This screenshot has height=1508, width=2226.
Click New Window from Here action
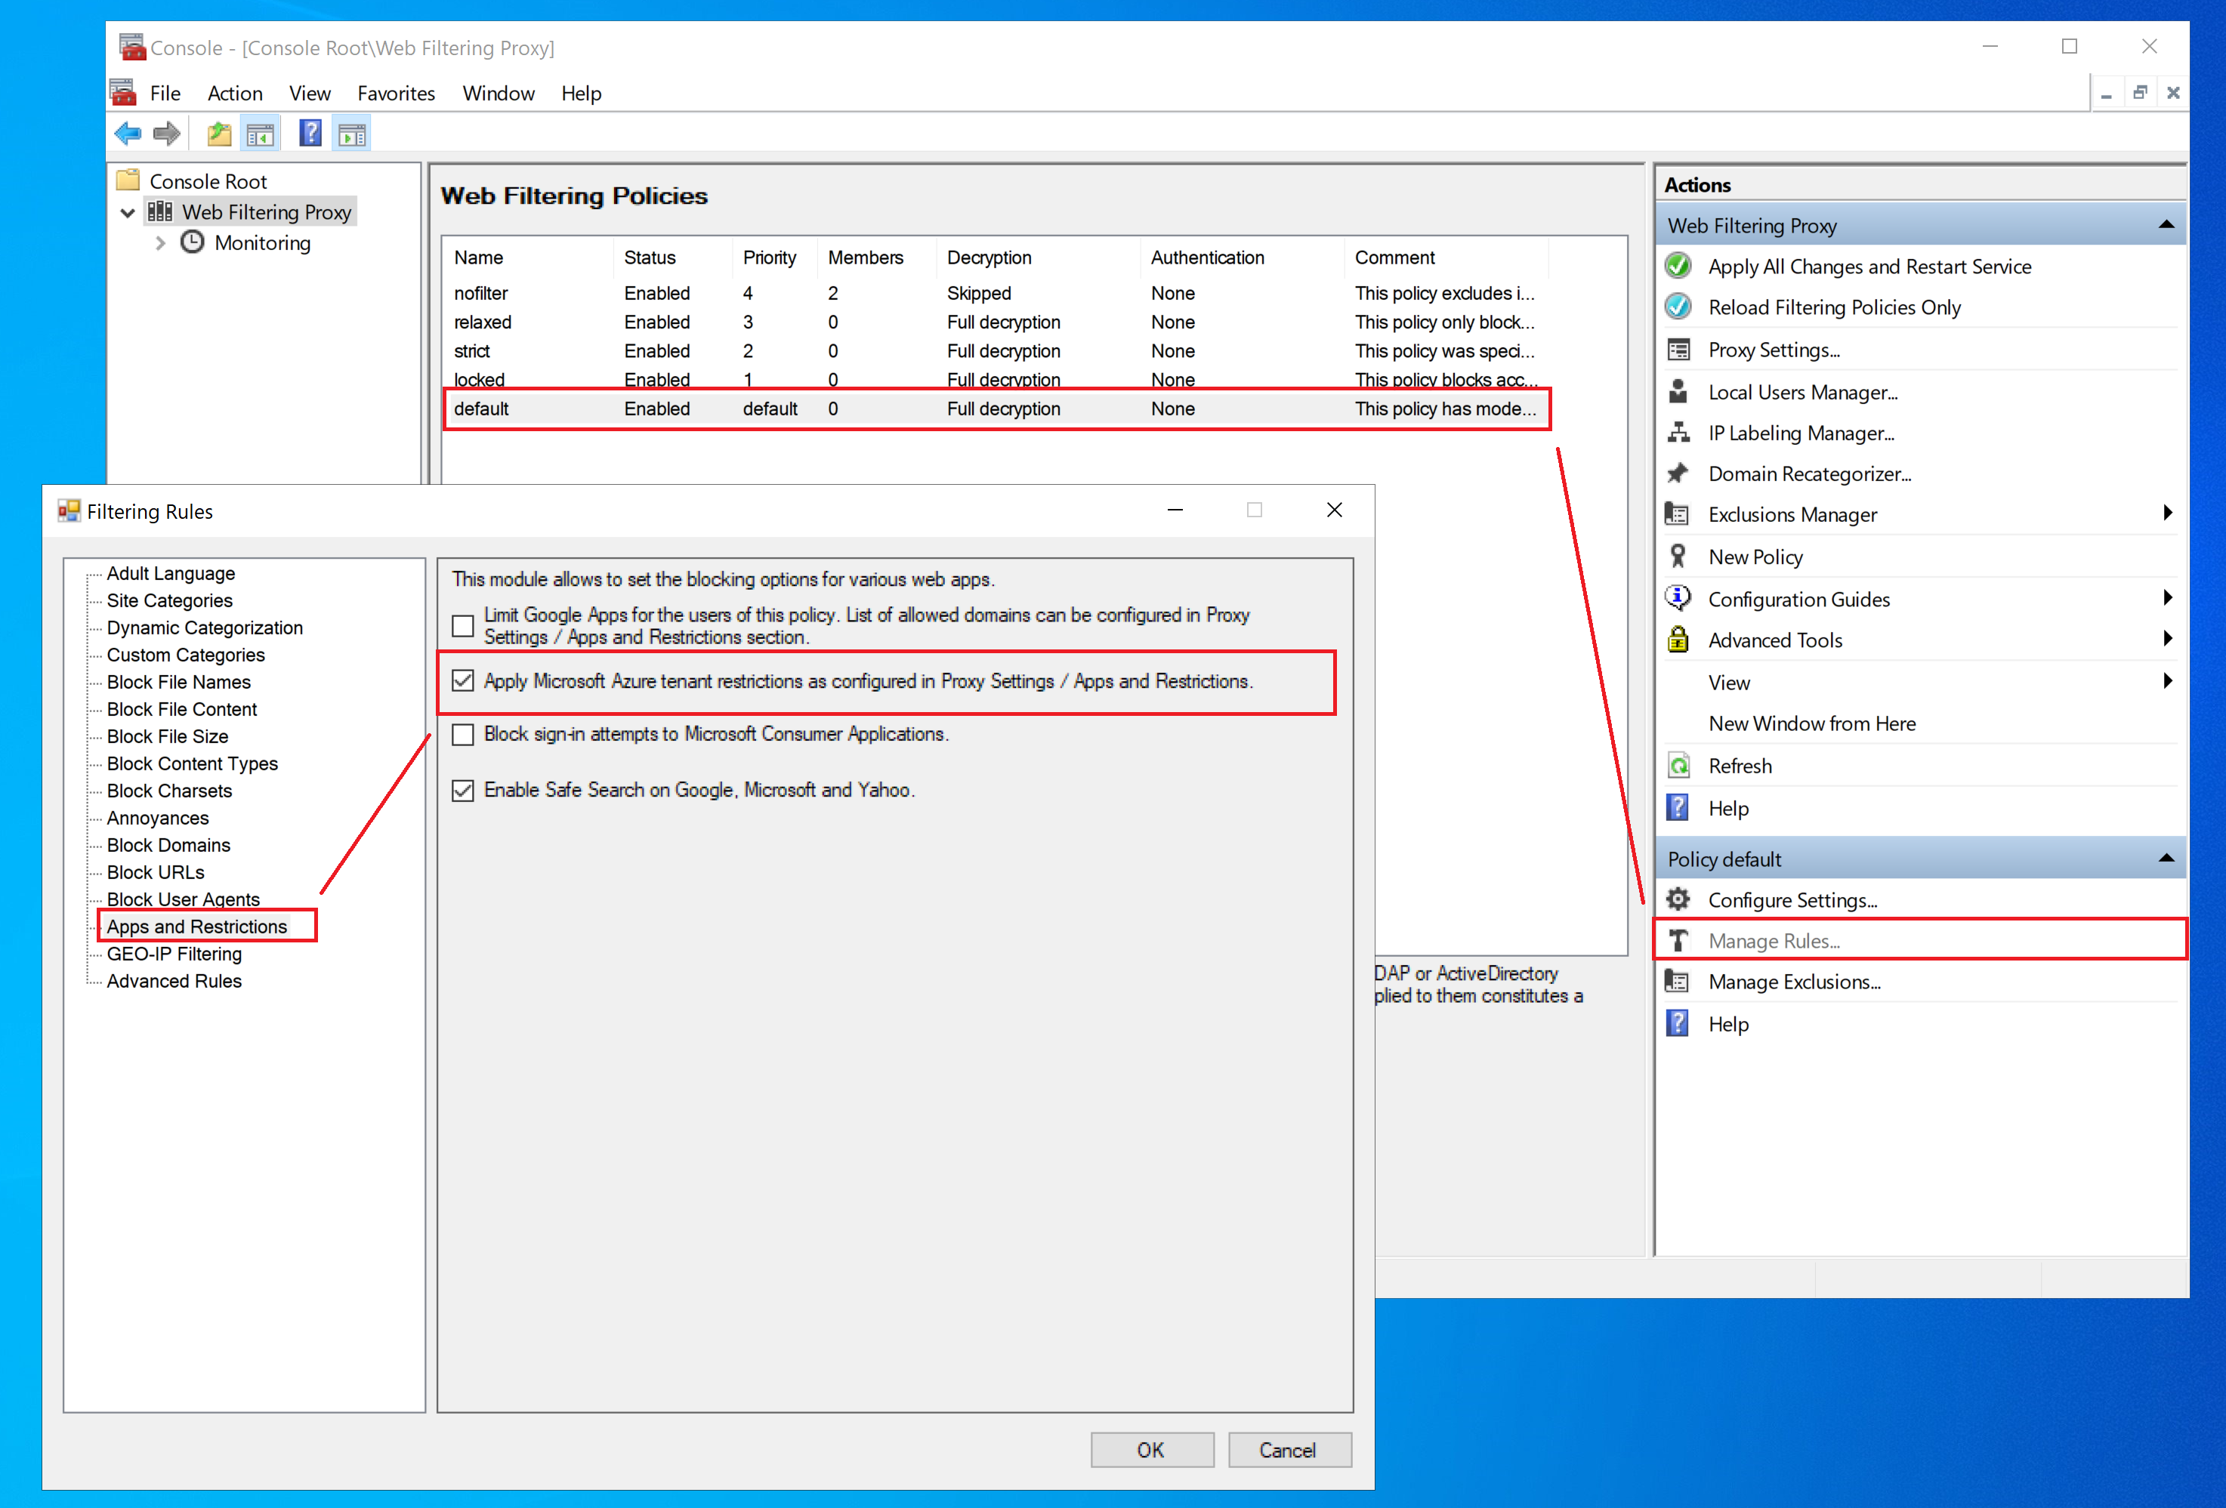(x=1811, y=724)
